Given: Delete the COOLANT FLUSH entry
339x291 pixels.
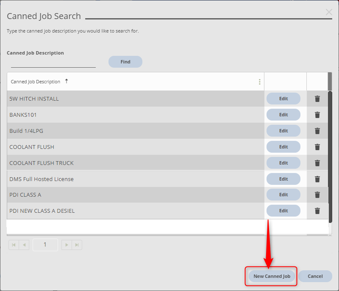Looking at the screenshot, I should tap(317, 147).
